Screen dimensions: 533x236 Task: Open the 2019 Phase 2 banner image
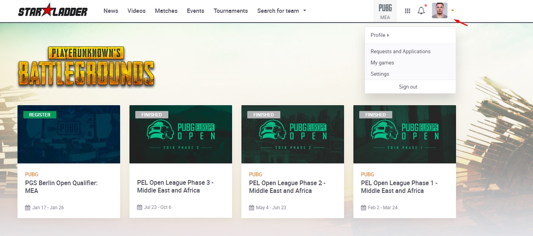tap(293, 134)
